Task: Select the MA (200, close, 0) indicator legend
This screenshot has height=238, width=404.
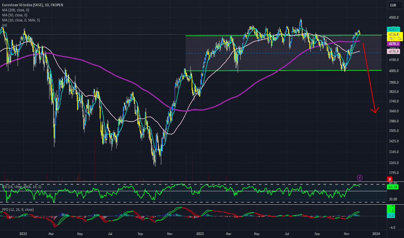Action: [16, 10]
